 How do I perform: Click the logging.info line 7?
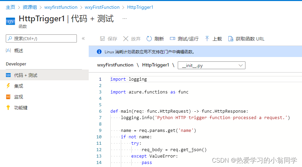click(205, 117)
